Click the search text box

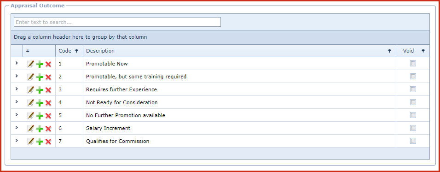117,22
